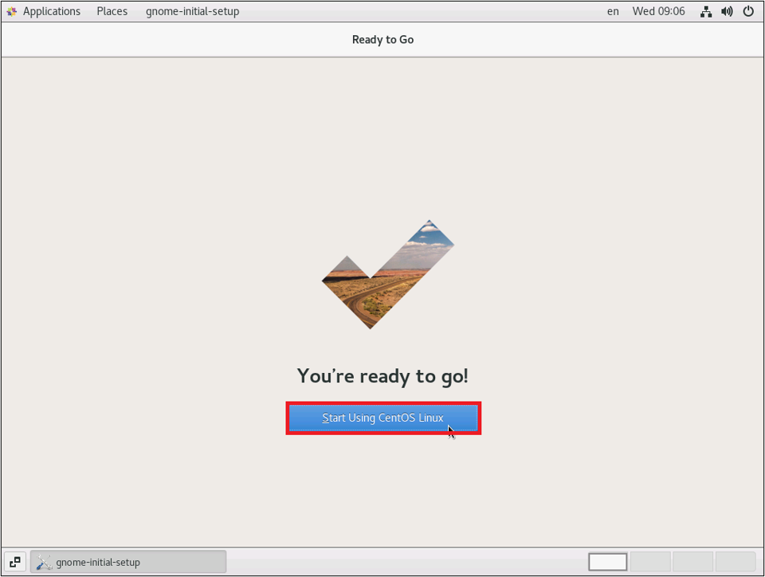Switch to the second workspace box

650,562
